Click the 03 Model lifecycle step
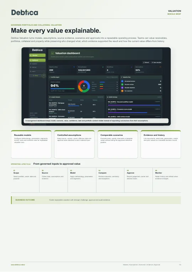This screenshot has height=272, width=192. coord(82,180)
